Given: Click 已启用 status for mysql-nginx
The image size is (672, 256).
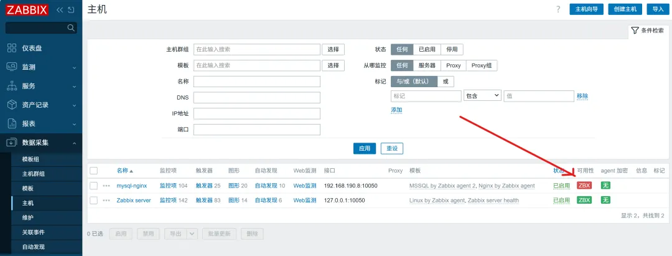Looking at the screenshot, I should [561, 186].
